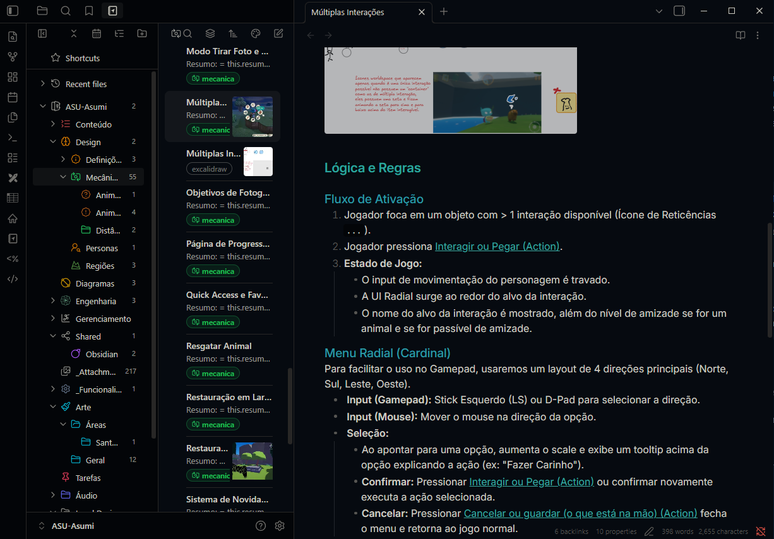Click the note list pane scrollbar

tap(290, 406)
